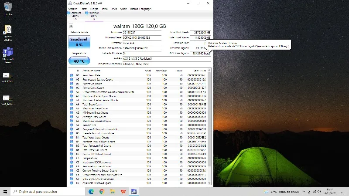Open the Idioma (Language) menu
Screen dimensions: 349x196
point(140,9)
